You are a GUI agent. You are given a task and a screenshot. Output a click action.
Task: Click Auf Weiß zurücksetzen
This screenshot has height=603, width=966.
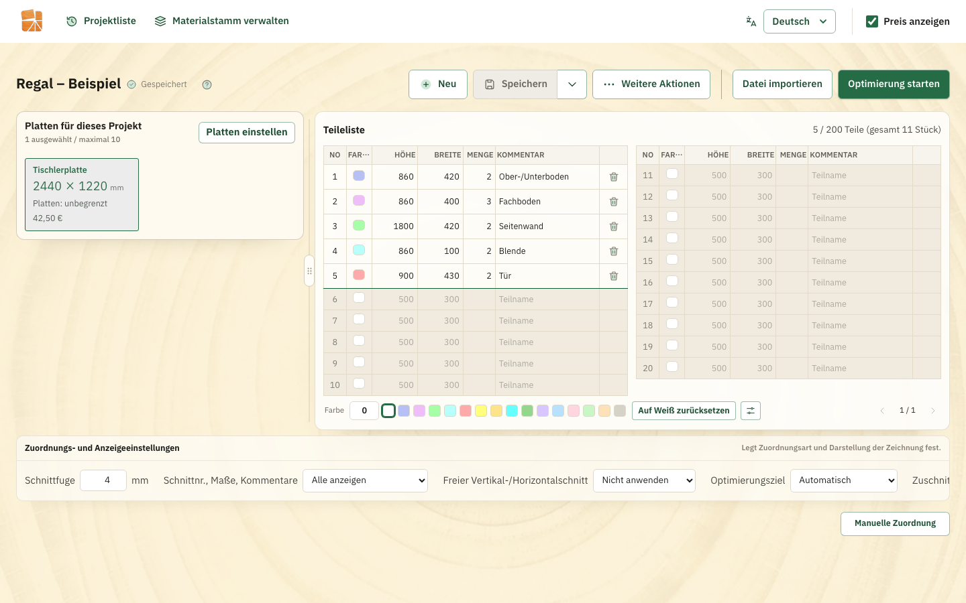point(684,411)
